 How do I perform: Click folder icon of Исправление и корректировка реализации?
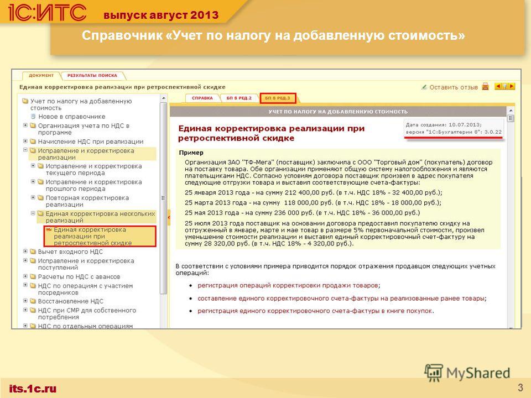click(x=33, y=150)
